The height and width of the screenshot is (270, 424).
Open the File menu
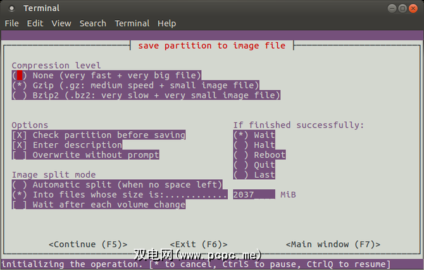(x=11, y=23)
